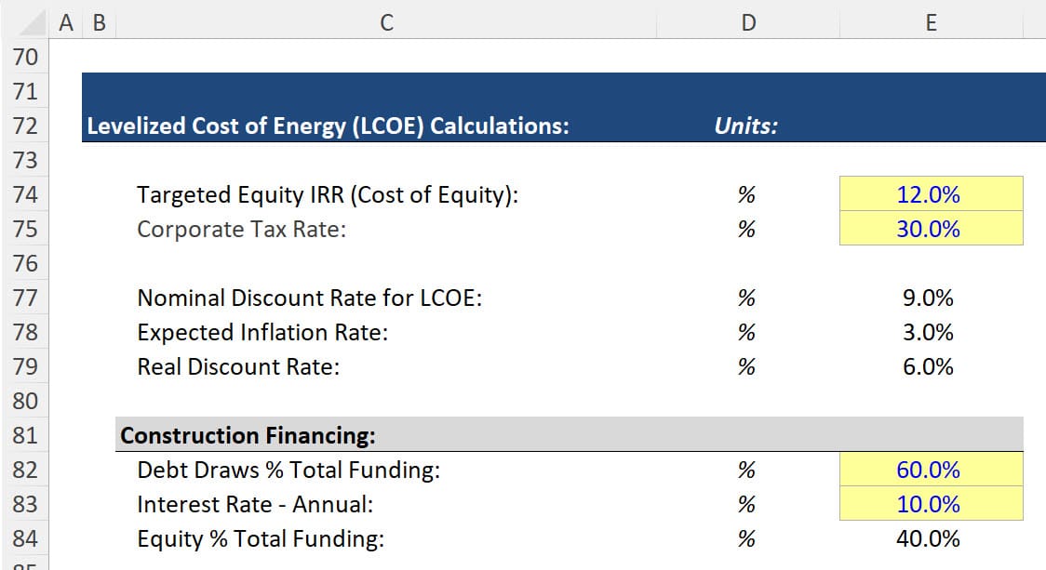Select row 74 by its row number
This screenshot has height=570, width=1046.
pyautogui.click(x=27, y=194)
